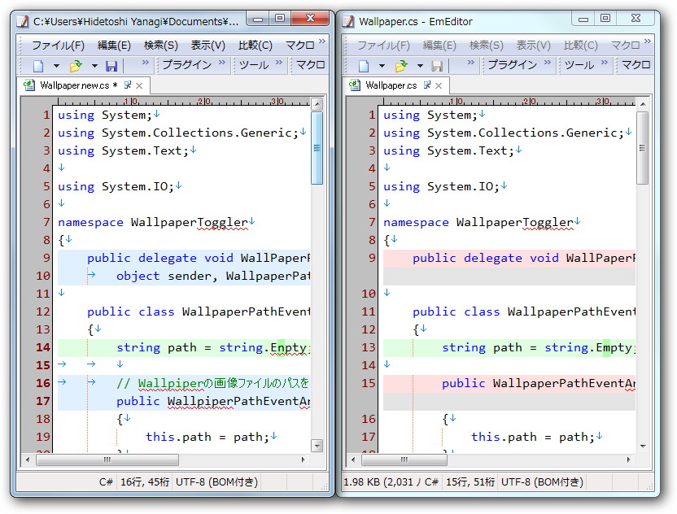The width and height of the screenshot is (677, 514).
Task: Open ファイル(F) menu in left window
Action: 59,46
